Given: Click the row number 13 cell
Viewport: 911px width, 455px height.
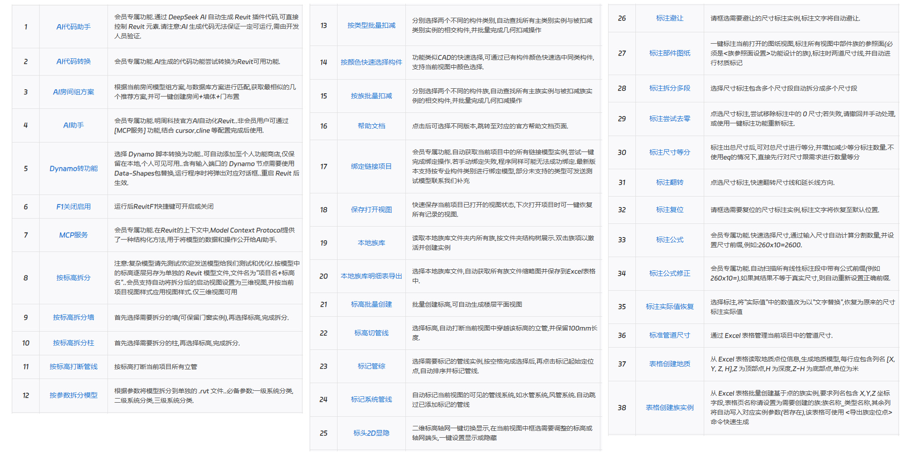Looking at the screenshot, I should tap(323, 25).
